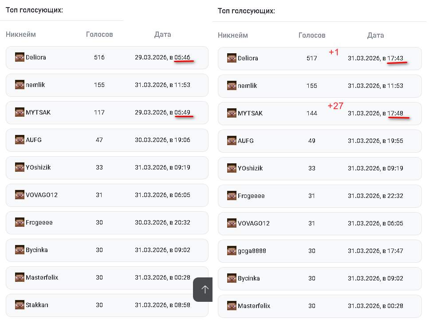Open the goga8888 nickname

tap(252, 251)
